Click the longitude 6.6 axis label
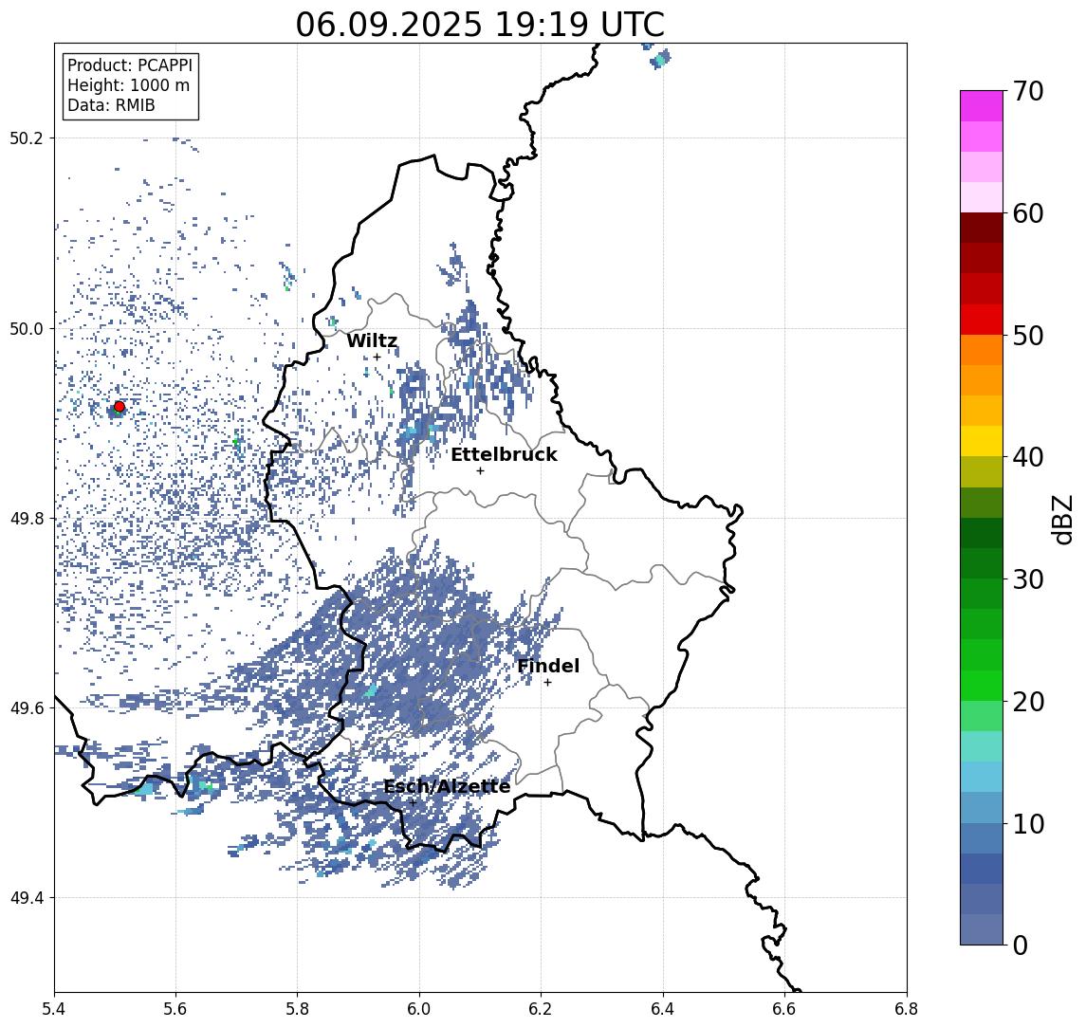This screenshot has width=1086, height=1028. [784, 1008]
